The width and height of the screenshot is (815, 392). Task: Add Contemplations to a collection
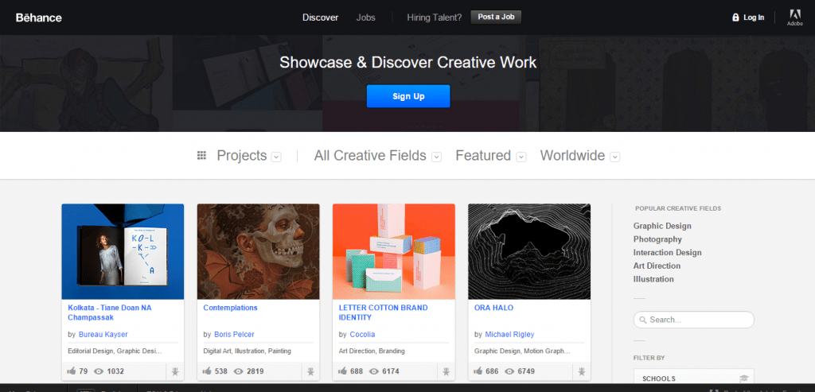[311, 371]
